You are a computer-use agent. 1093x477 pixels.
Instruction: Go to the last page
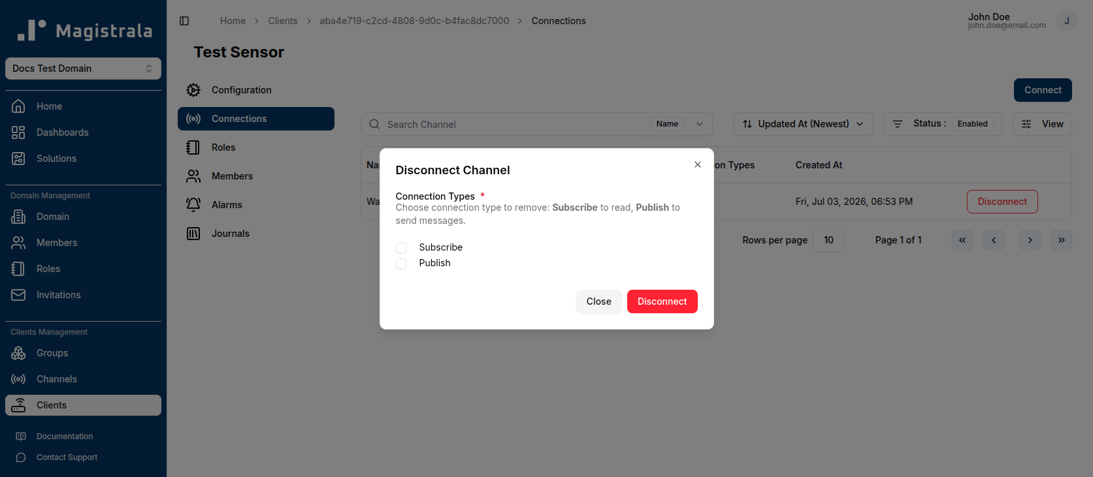[1062, 240]
